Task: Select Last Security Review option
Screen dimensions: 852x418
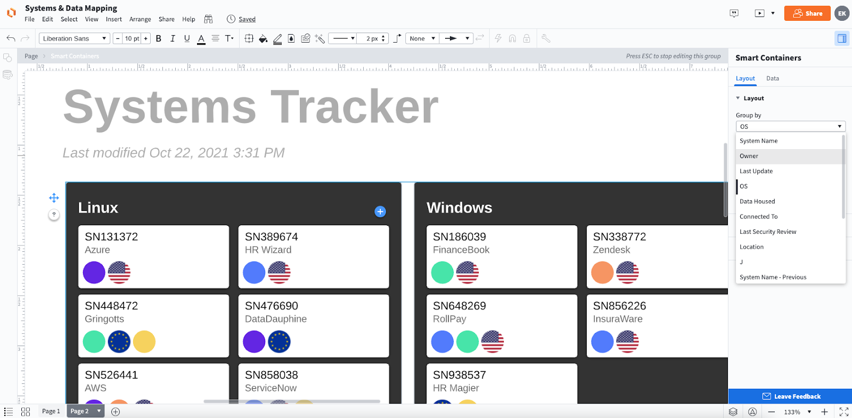Action: point(789,232)
